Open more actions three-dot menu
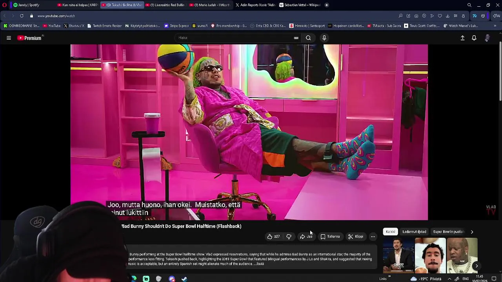The width and height of the screenshot is (502, 282). pos(373,237)
